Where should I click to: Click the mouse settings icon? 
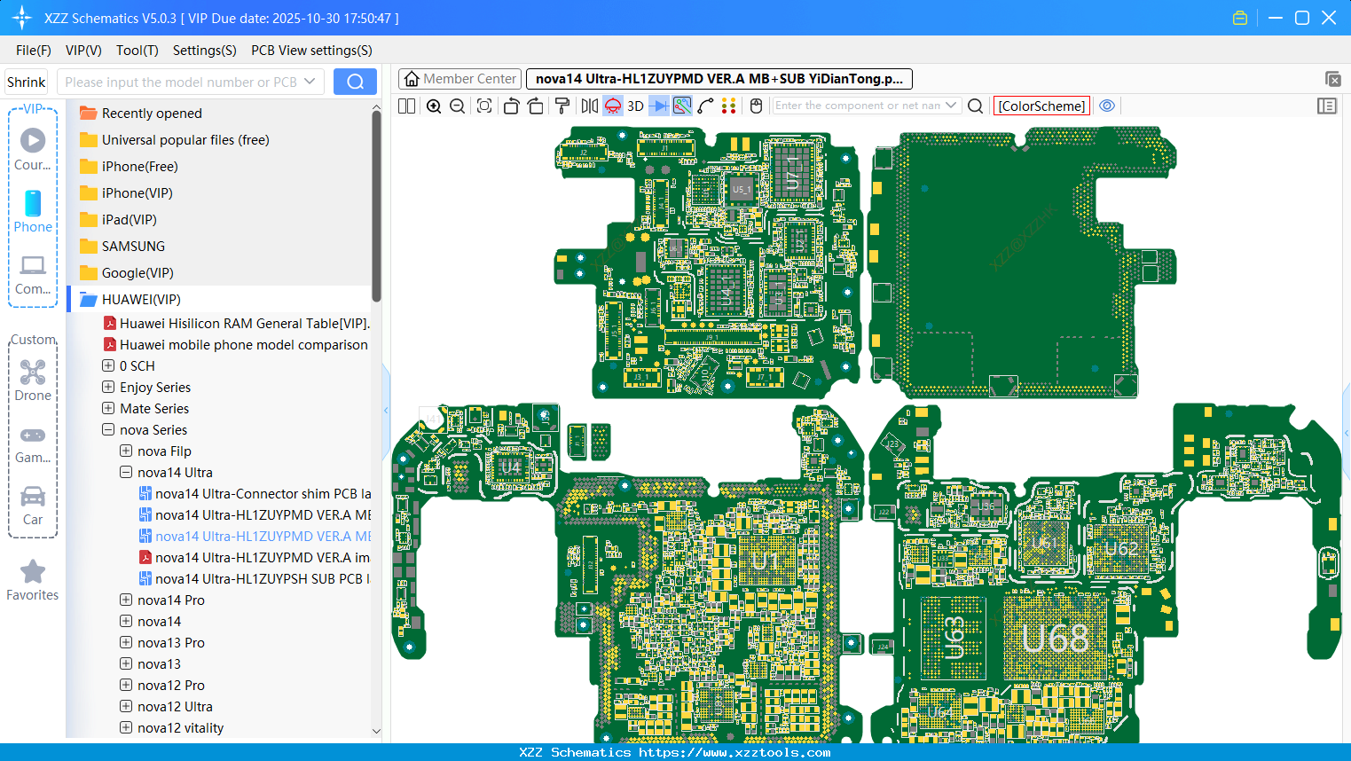point(756,106)
